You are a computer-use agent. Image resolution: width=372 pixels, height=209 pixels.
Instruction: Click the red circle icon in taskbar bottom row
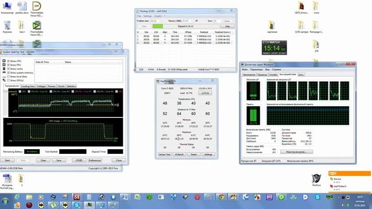(x=29, y=205)
